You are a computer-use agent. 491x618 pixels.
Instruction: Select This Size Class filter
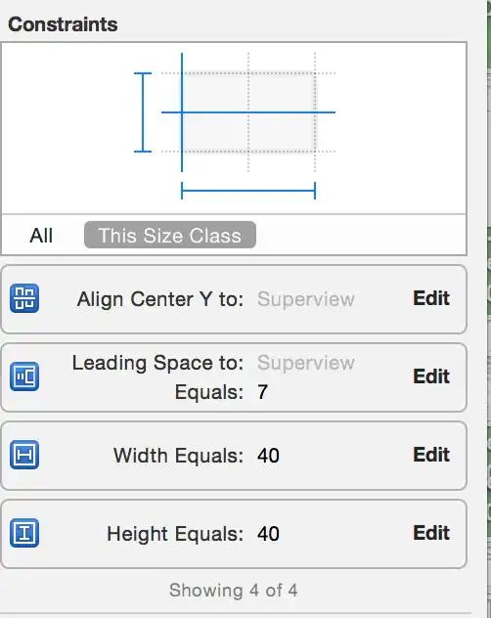coord(170,236)
